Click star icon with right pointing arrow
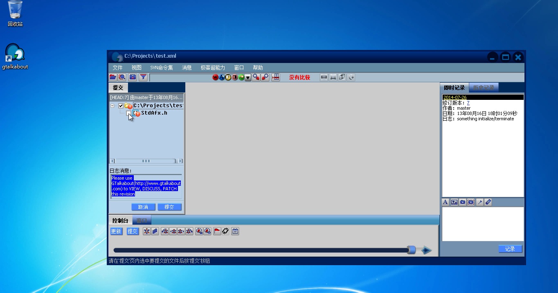This screenshot has width=558, height=293. [181, 231]
